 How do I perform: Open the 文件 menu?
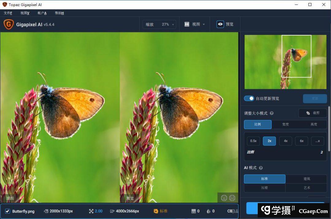coord(8,13)
